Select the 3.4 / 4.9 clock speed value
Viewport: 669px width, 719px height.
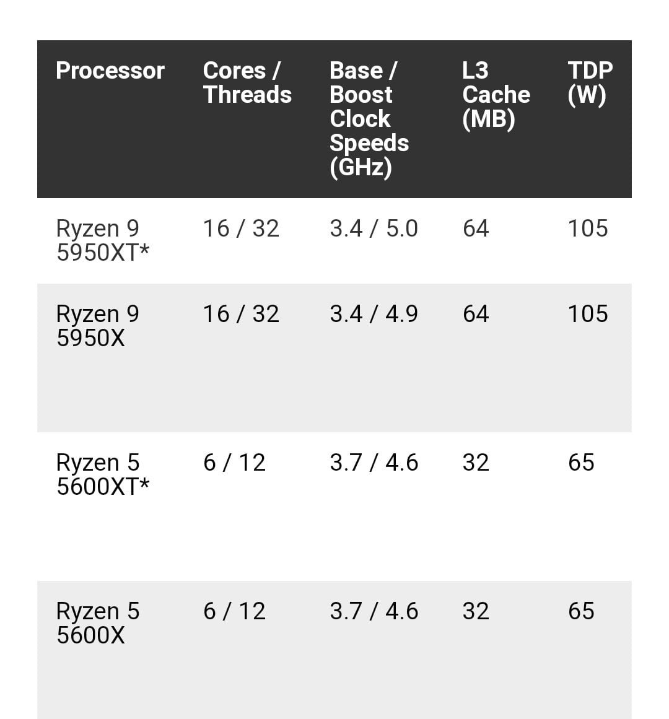pos(374,314)
